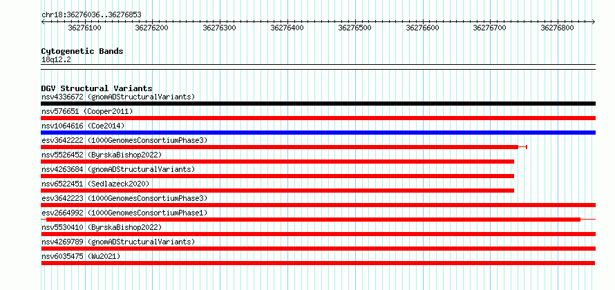Click the nsv4263684 variant bar

coord(277,176)
